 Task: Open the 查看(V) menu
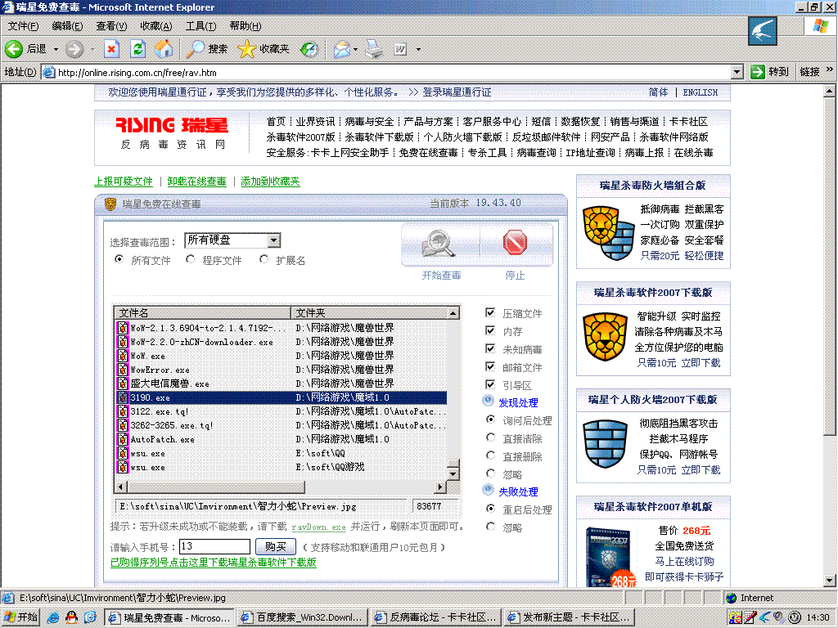pyautogui.click(x=111, y=25)
